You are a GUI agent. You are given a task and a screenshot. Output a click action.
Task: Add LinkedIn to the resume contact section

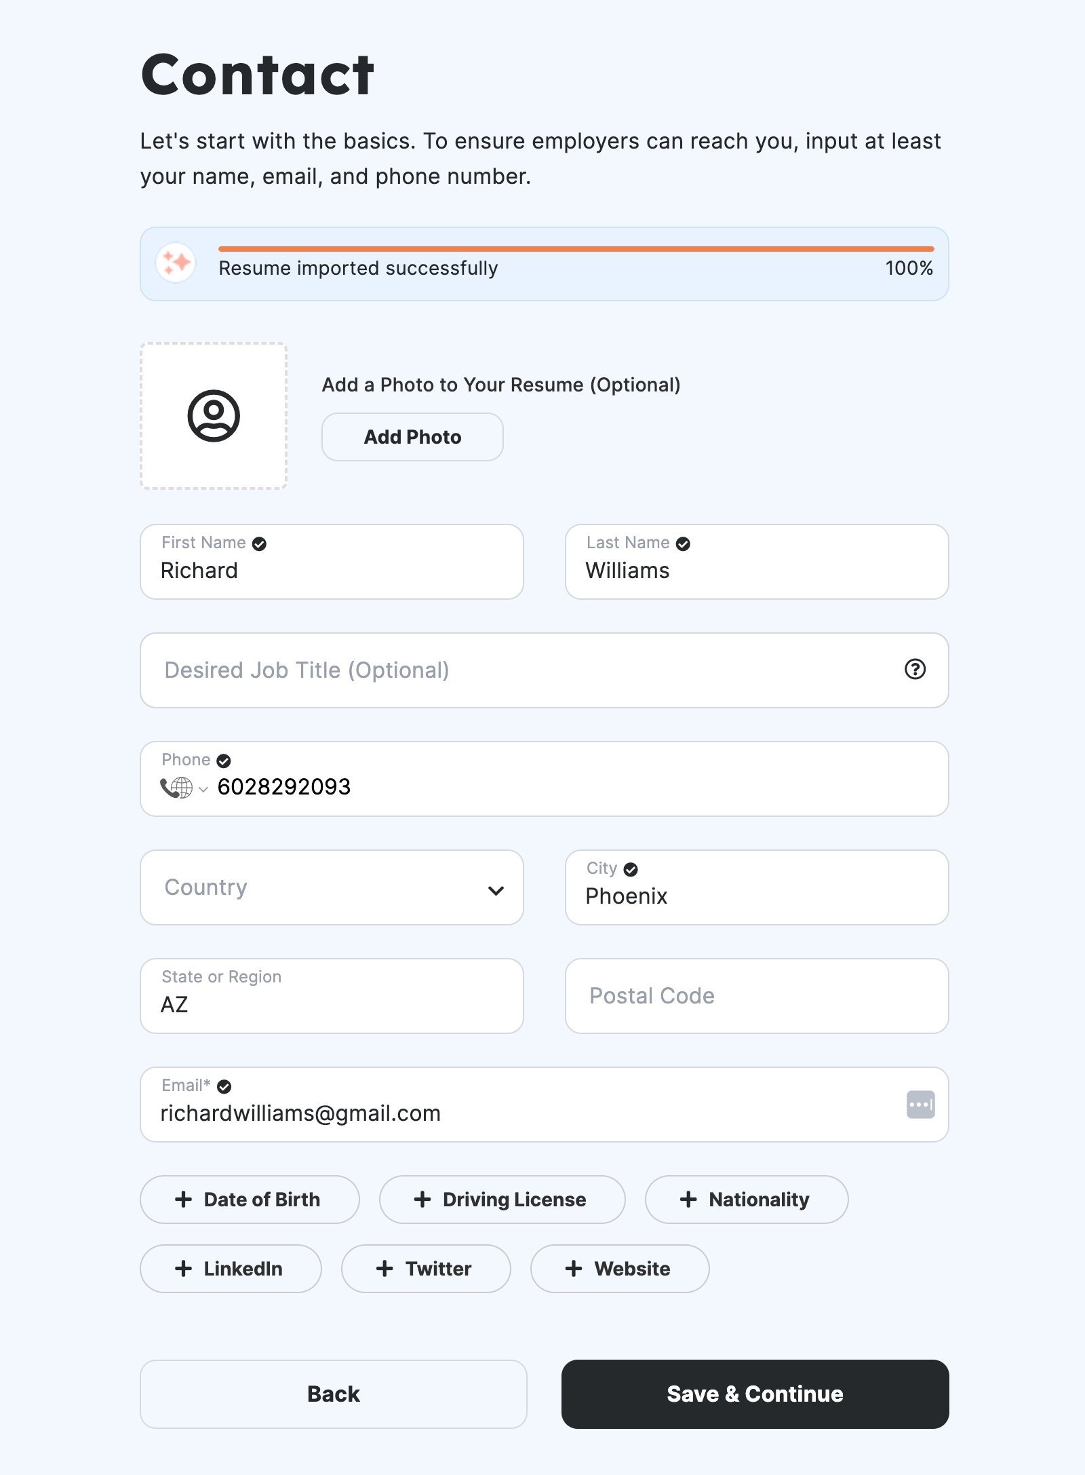[231, 1268]
